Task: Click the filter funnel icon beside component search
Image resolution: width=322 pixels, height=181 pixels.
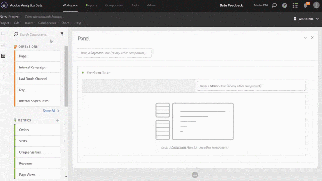Action: (62, 34)
